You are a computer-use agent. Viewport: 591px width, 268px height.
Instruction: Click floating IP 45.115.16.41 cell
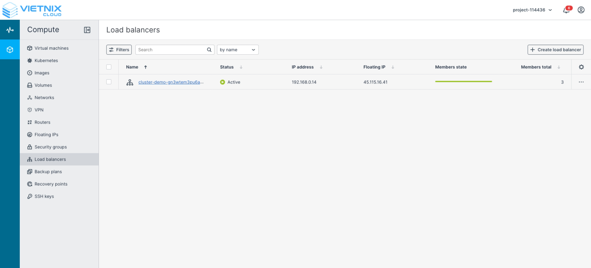(376, 82)
